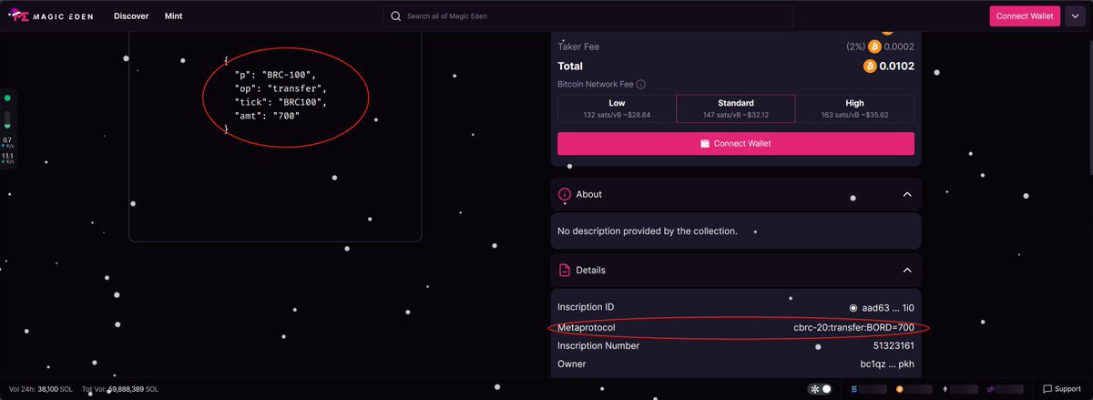Open the owner address bc1qz ... pkh
Viewport: 1093px width, 400px height.
coord(887,364)
